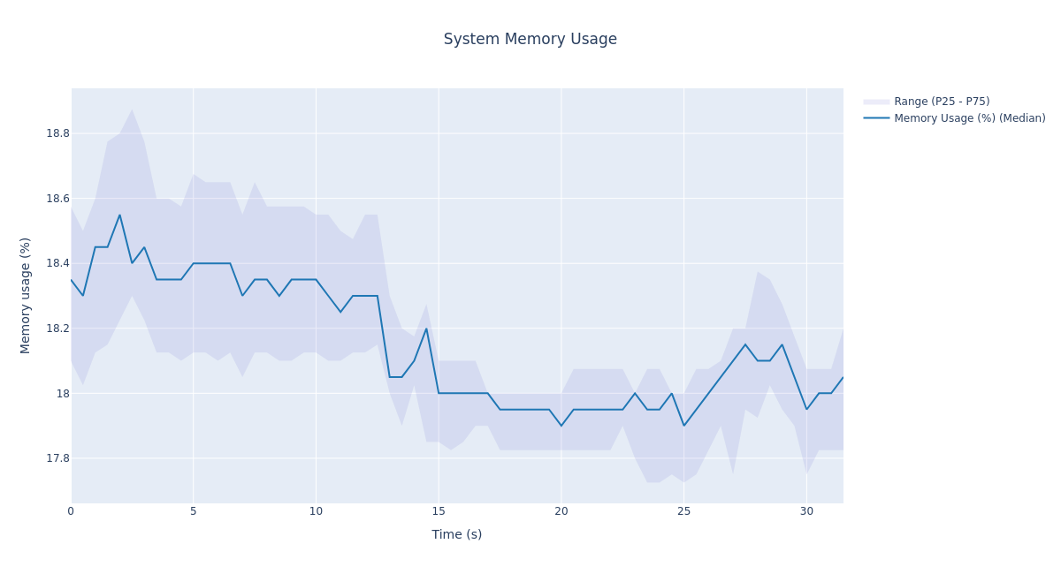This screenshot has width=1061, height=574.
Task: Click the median line peak near 2 seconds
Action: coord(120,215)
